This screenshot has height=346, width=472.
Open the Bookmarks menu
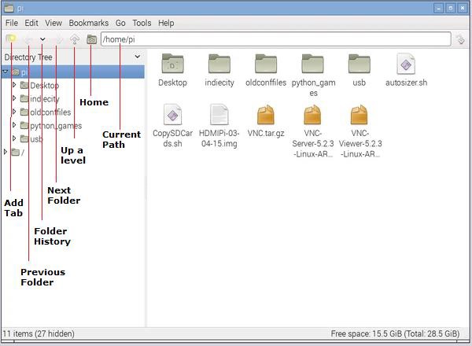click(88, 23)
